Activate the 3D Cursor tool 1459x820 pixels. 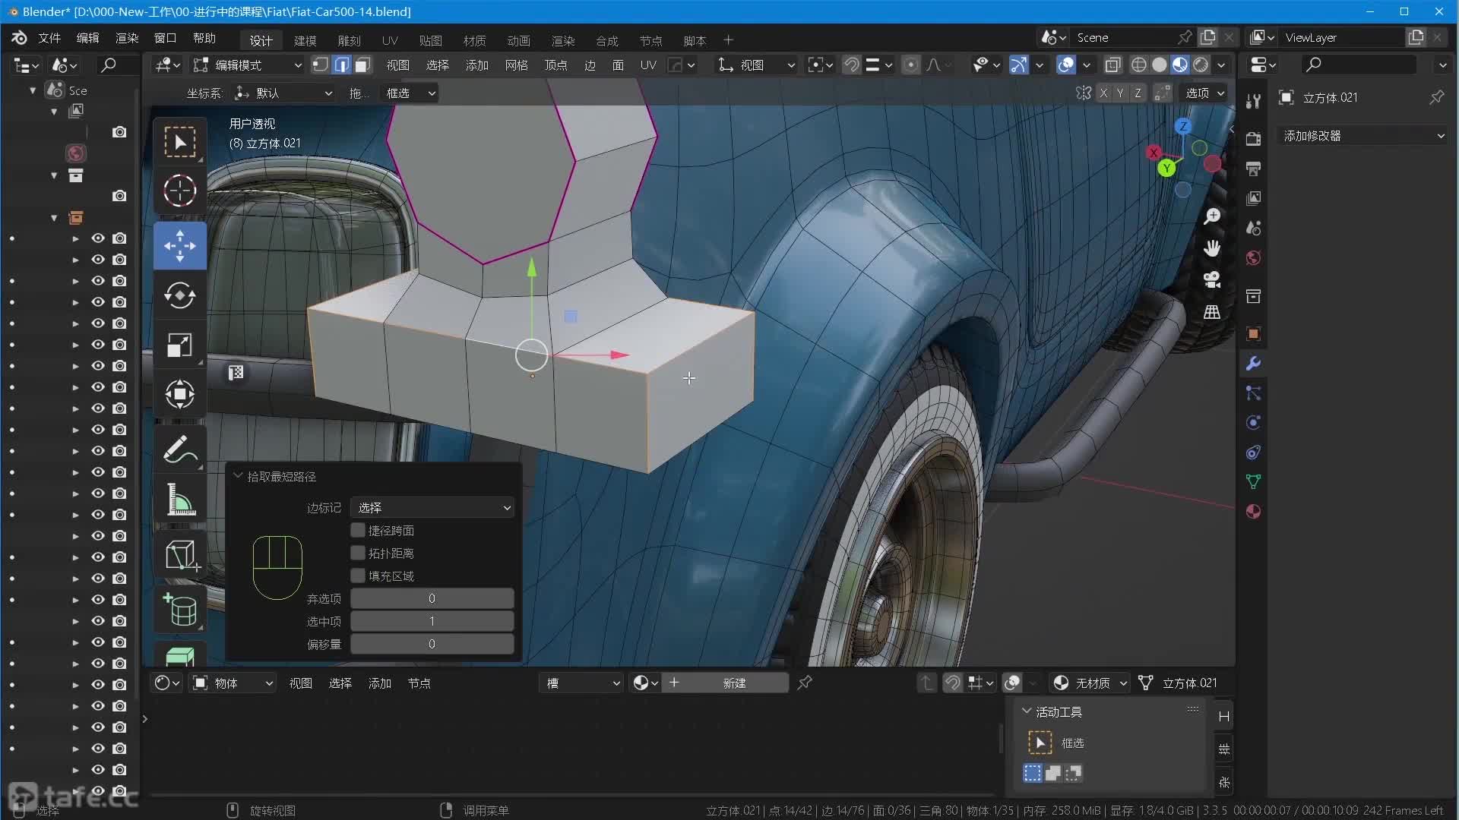[180, 191]
